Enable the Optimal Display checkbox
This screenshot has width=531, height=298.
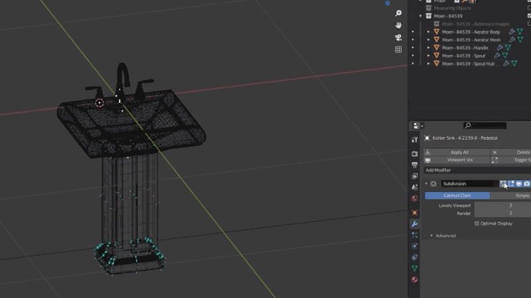[x=477, y=223]
